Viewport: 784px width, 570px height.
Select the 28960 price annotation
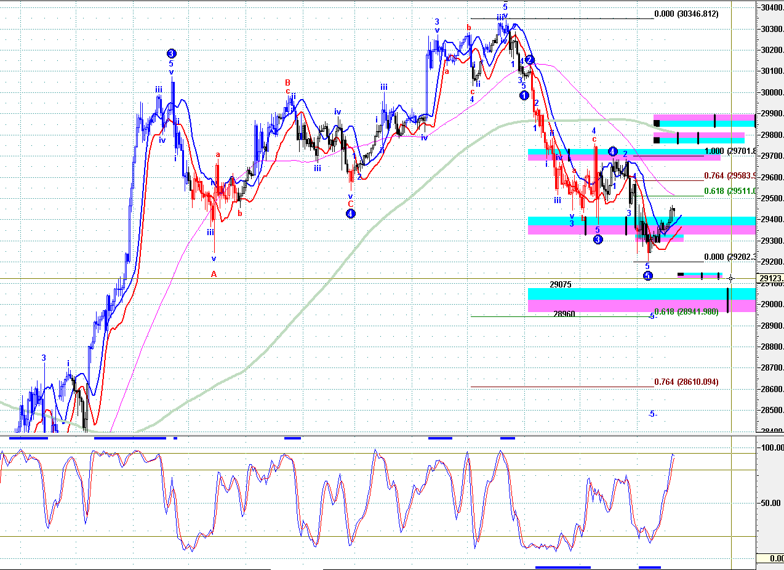[x=564, y=314]
